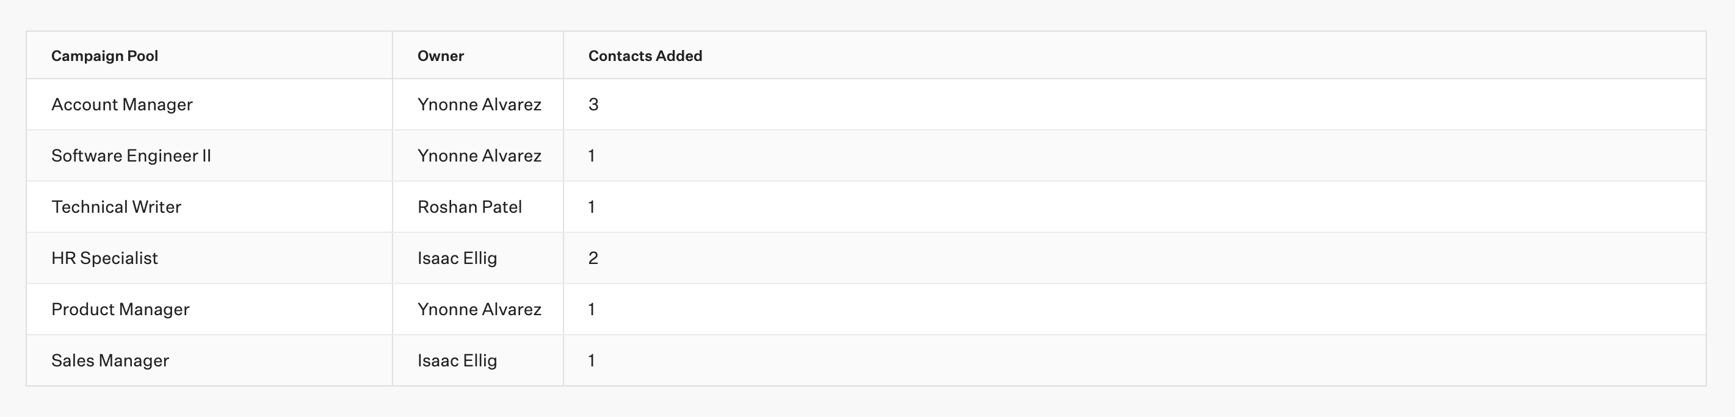Click Ynonne Alvarez in the Account Manager row
This screenshot has height=417, width=1735.
pyautogui.click(x=479, y=104)
